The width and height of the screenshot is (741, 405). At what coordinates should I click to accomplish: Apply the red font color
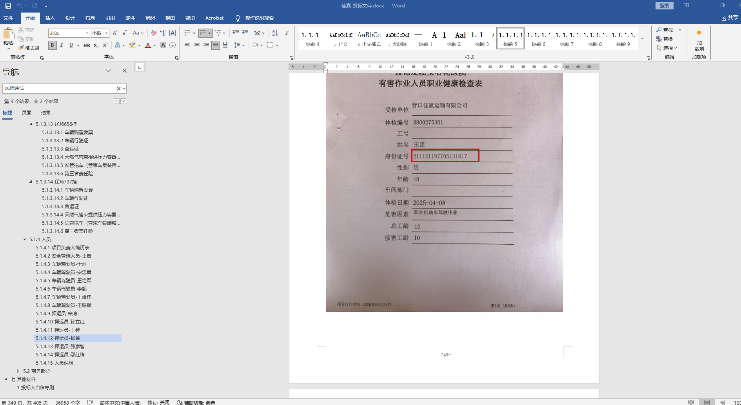(x=148, y=45)
